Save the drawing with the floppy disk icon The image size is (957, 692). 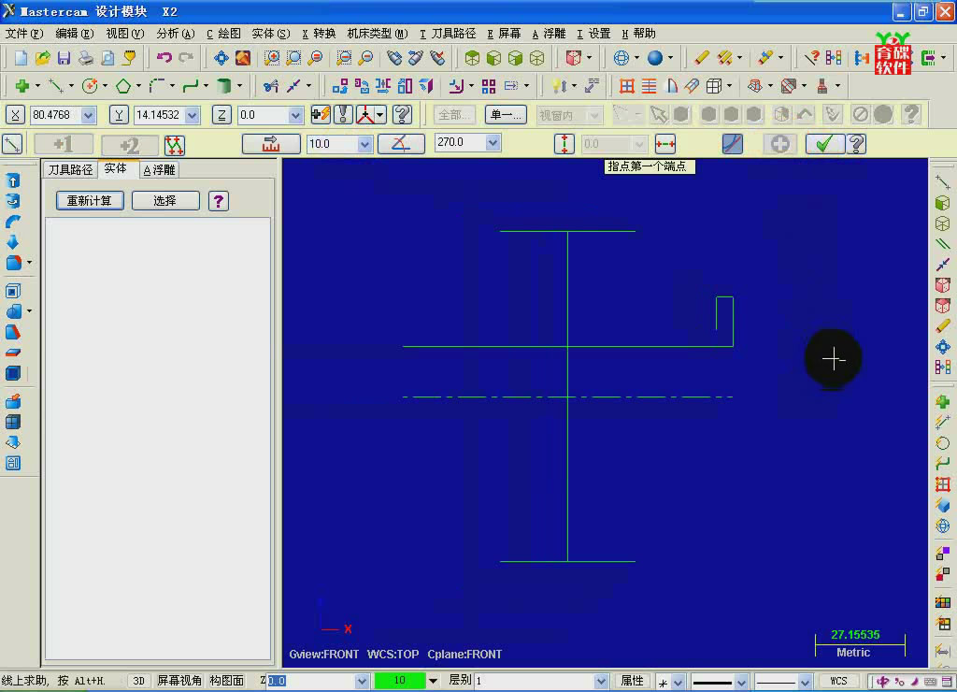click(x=64, y=58)
